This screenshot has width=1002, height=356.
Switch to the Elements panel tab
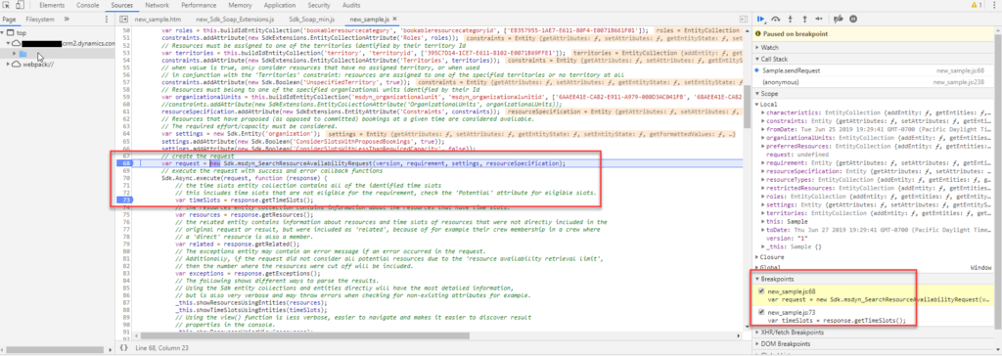pyautogui.click(x=52, y=5)
